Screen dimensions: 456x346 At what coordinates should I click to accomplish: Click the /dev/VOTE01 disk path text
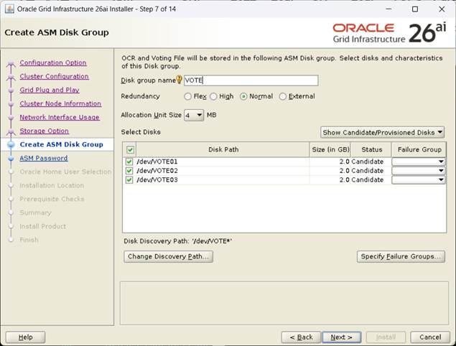click(157, 162)
